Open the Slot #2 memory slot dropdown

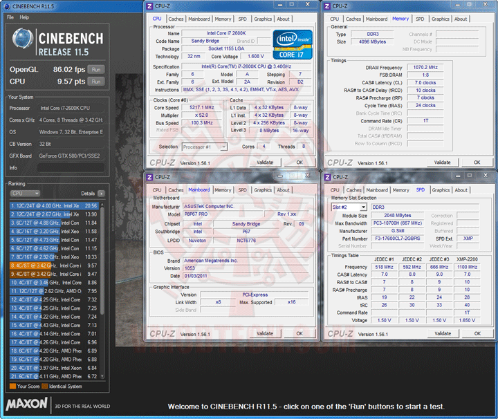click(349, 207)
